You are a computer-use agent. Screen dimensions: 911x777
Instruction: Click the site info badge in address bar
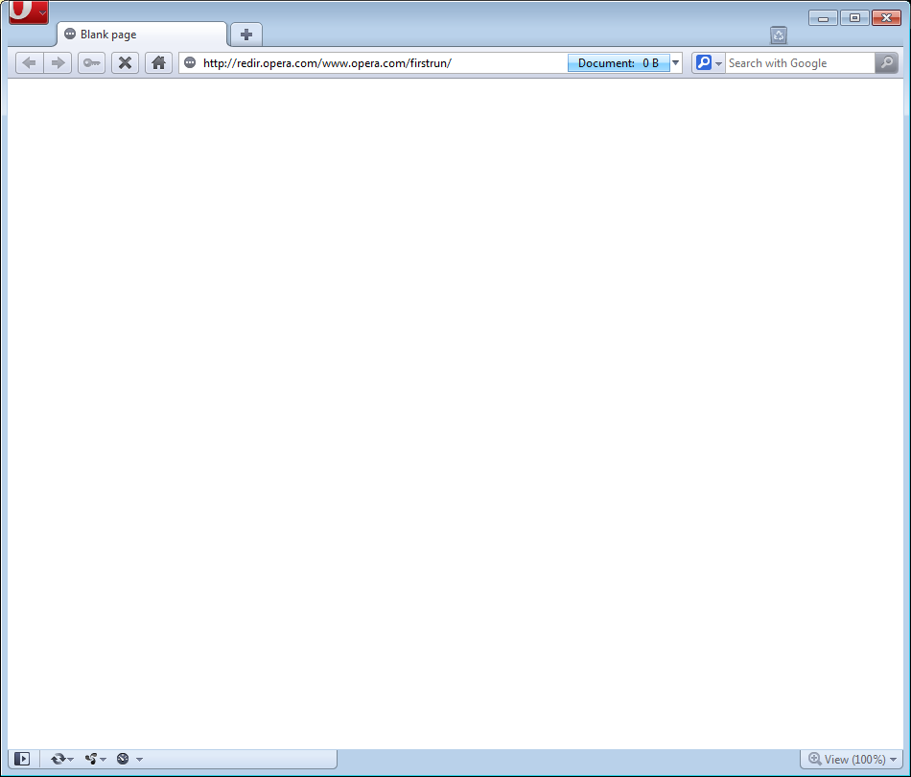point(190,62)
